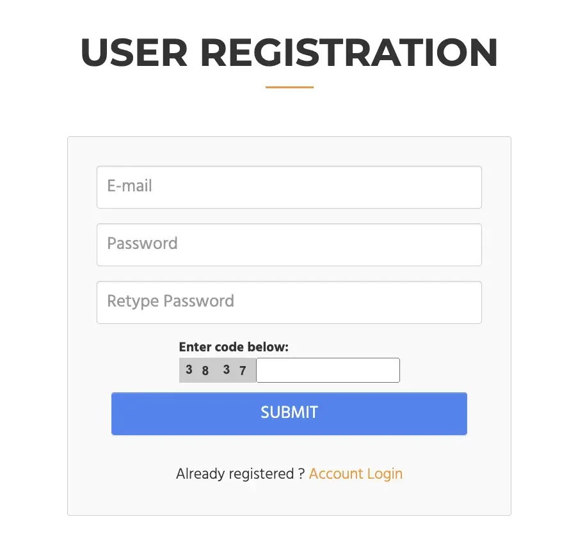The image size is (585, 544).
Task: Click the "Already registered ?" text
Action: tap(241, 474)
